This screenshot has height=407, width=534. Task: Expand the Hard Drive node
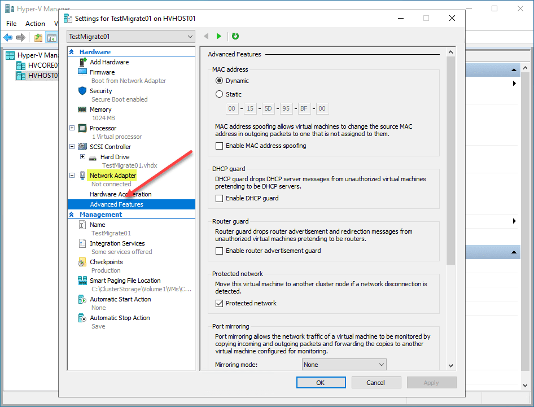coord(82,157)
